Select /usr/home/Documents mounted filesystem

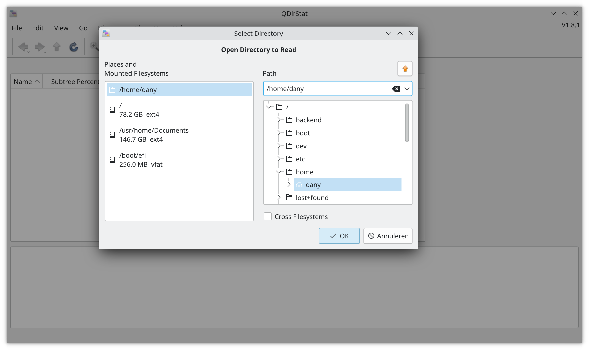click(x=179, y=135)
